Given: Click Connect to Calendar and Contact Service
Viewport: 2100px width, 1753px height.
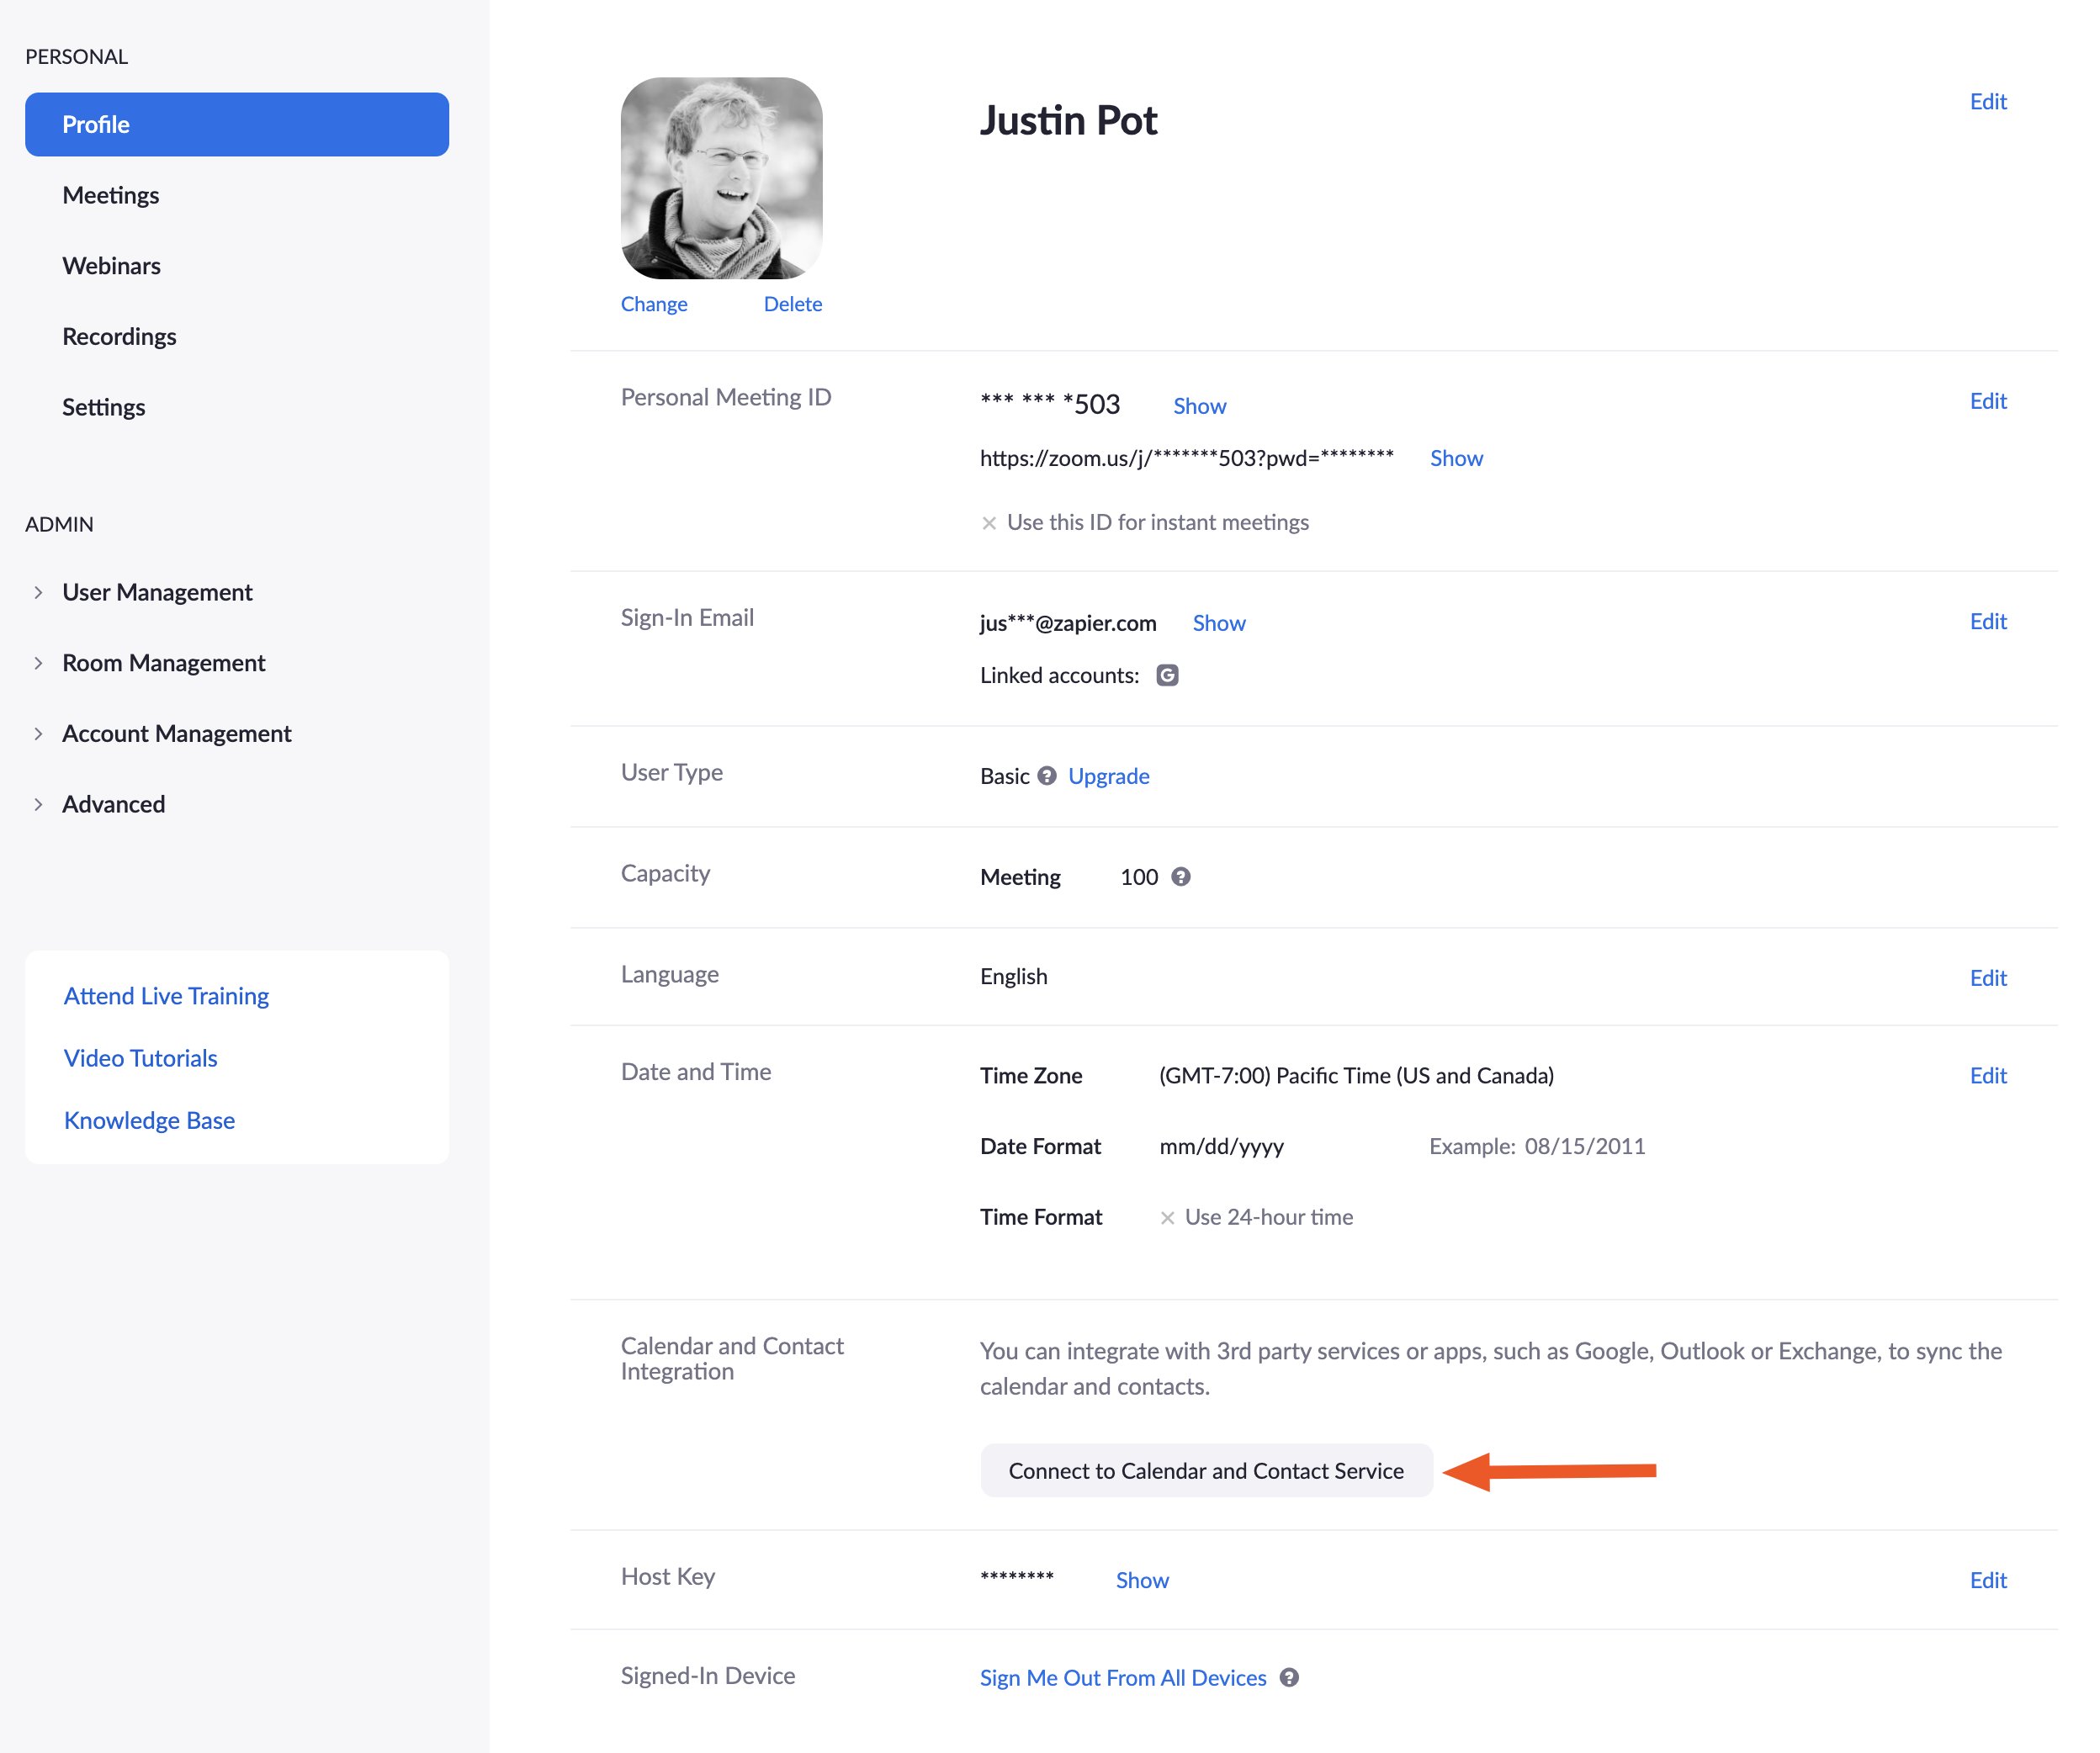Looking at the screenshot, I should (x=1206, y=1470).
